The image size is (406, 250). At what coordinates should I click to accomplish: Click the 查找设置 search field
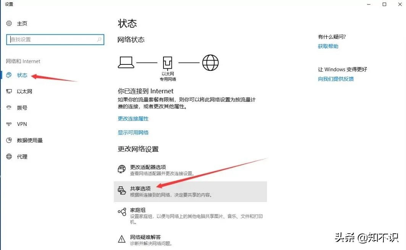[x=55, y=39]
